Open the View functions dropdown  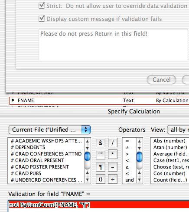(178, 130)
